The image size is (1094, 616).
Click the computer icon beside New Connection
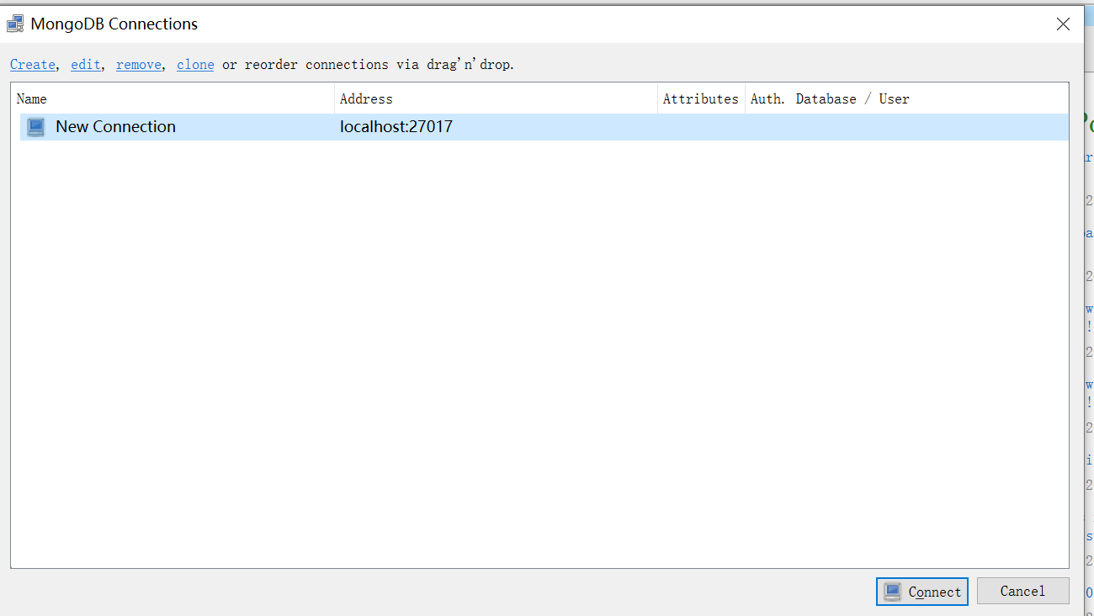click(x=35, y=126)
